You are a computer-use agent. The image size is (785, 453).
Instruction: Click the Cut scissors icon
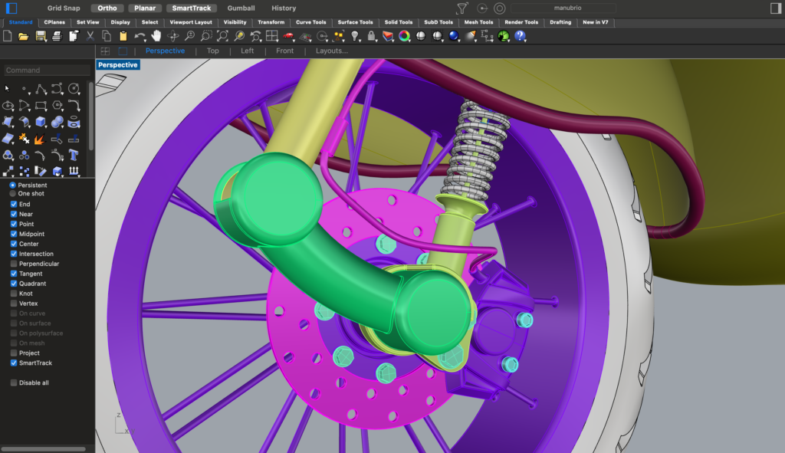click(90, 36)
